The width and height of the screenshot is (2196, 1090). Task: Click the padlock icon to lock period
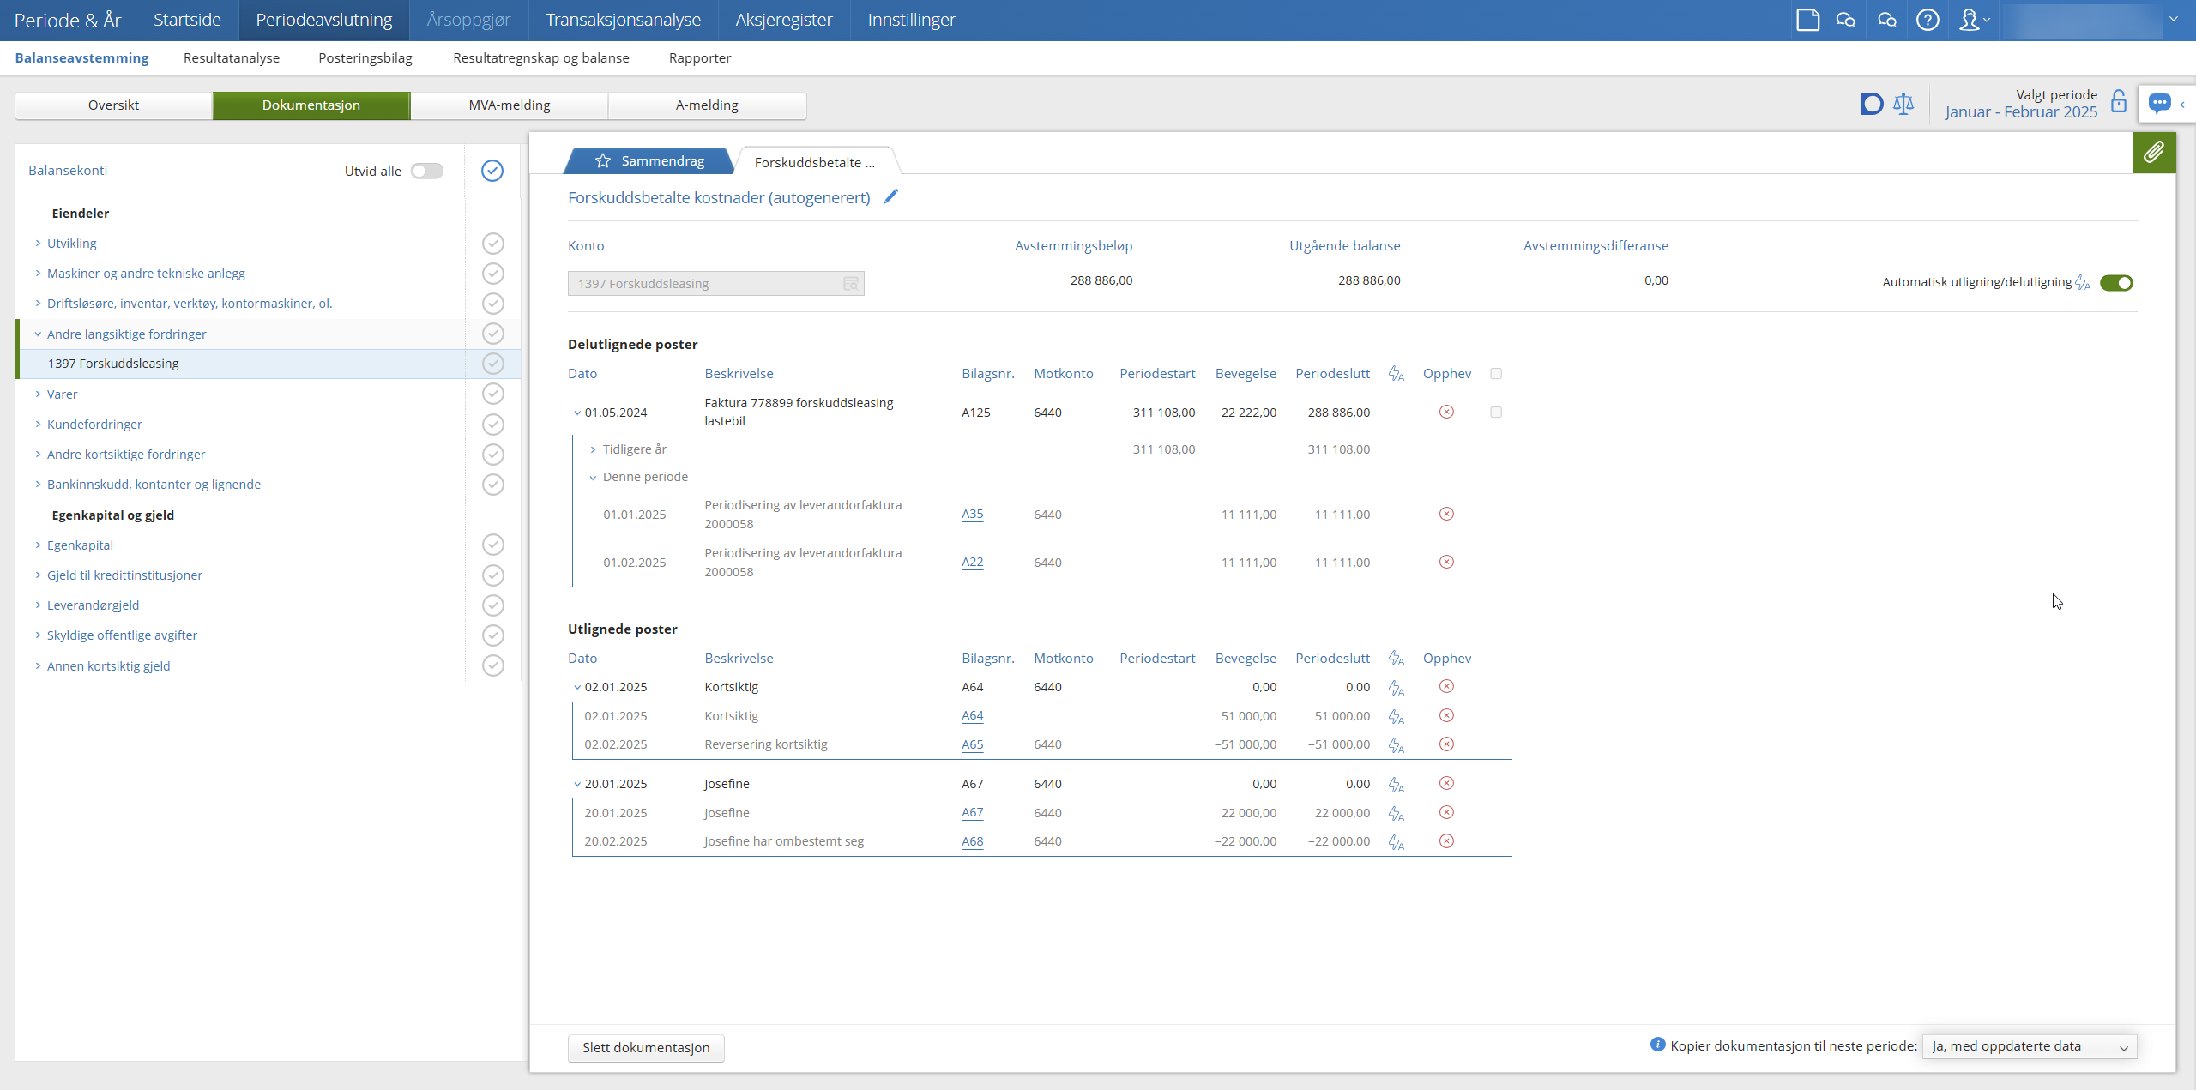click(2118, 102)
